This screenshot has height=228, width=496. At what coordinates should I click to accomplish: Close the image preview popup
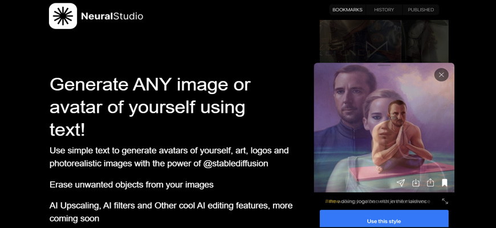pyautogui.click(x=441, y=75)
